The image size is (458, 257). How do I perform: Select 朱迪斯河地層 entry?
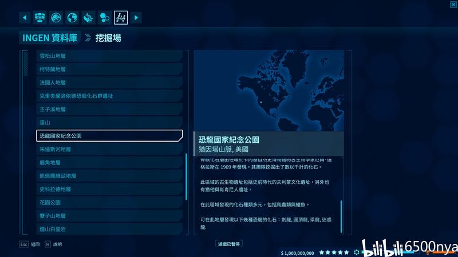(109, 149)
